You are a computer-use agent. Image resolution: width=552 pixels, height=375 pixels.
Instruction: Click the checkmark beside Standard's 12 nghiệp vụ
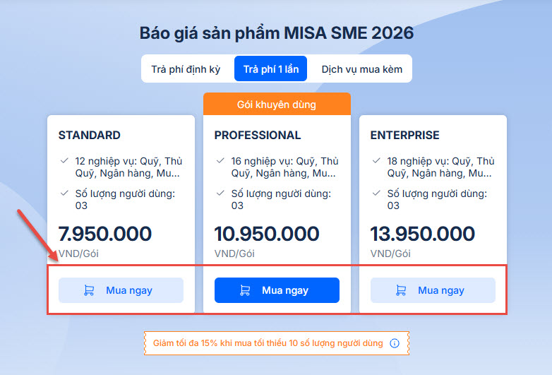(x=65, y=161)
